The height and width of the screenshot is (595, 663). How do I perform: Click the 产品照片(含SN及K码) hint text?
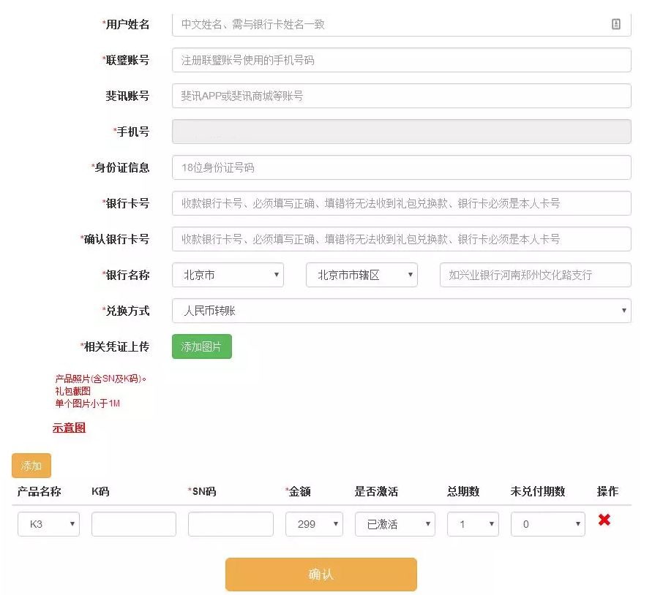[101, 379]
